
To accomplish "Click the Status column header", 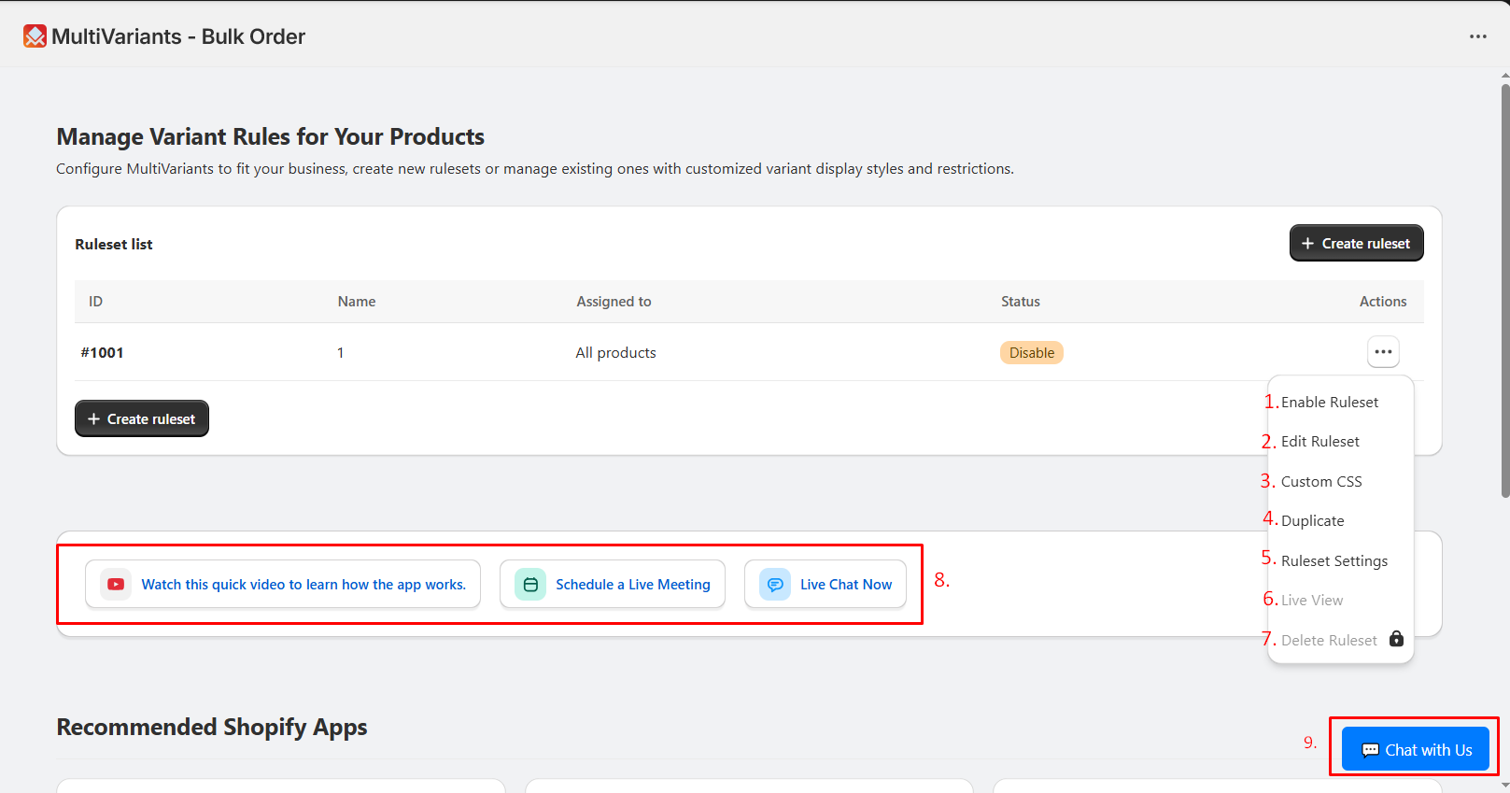I will 1021,301.
